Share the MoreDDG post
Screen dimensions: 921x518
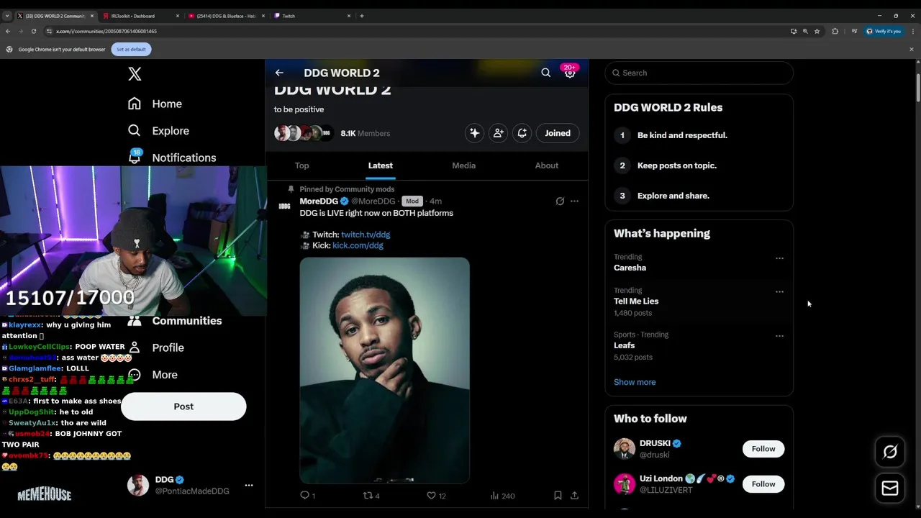tap(574, 496)
